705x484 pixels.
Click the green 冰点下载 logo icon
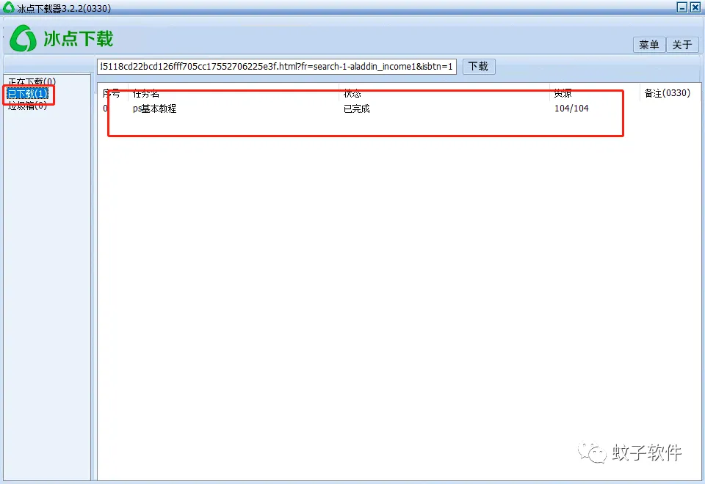pos(23,38)
